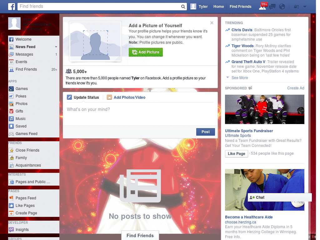Click the Games Feed controller icon
Screen dimensions: 320x240
(x=11, y=134)
